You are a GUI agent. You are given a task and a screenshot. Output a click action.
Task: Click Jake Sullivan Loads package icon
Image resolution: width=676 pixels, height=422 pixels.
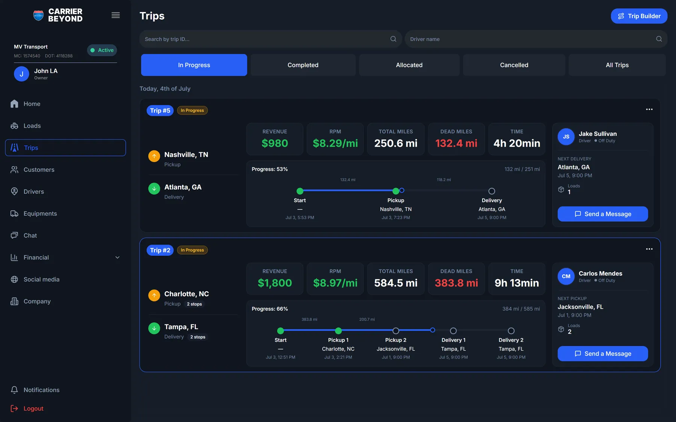tap(561, 189)
